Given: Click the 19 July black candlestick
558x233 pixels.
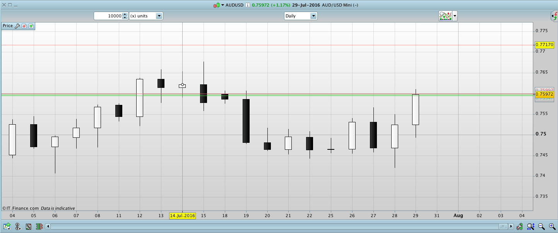Looking at the screenshot, I should tap(246, 121).
